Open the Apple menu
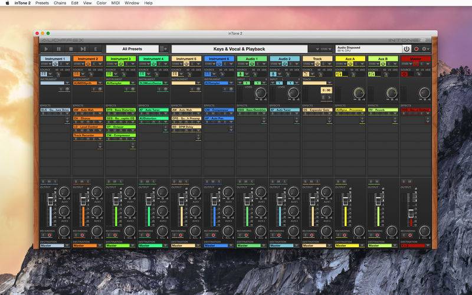This screenshot has width=472, height=295. pyautogui.click(x=8, y=3)
